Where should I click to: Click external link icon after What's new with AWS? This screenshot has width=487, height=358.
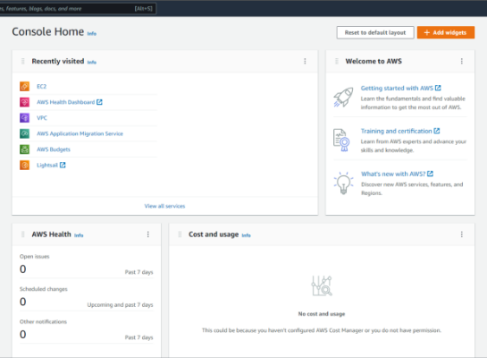click(x=430, y=174)
